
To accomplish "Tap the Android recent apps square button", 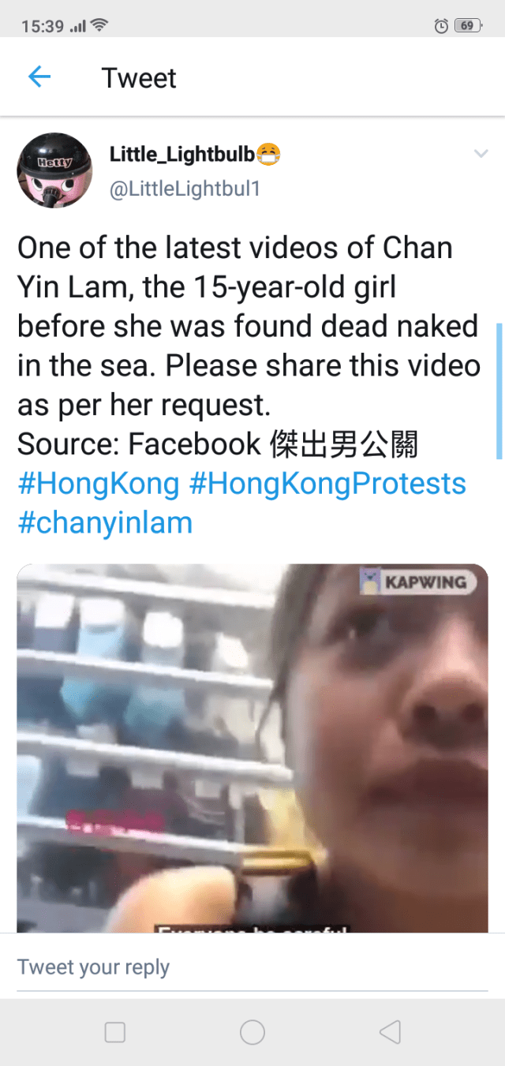I will click(115, 1032).
